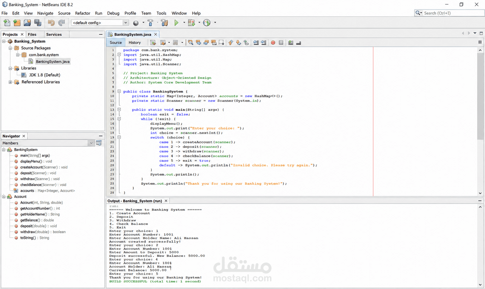Viewport: 485px width, 289px height.
Task: Open the Debug Project dropdown arrow
Action: point(199,23)
